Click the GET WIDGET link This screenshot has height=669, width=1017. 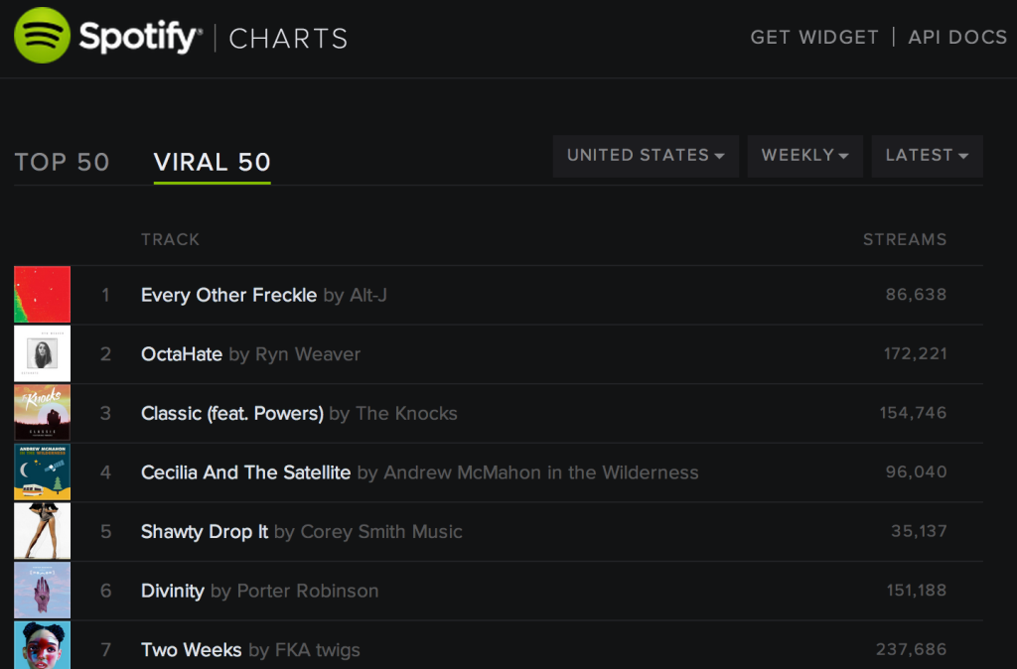[814, 37]
